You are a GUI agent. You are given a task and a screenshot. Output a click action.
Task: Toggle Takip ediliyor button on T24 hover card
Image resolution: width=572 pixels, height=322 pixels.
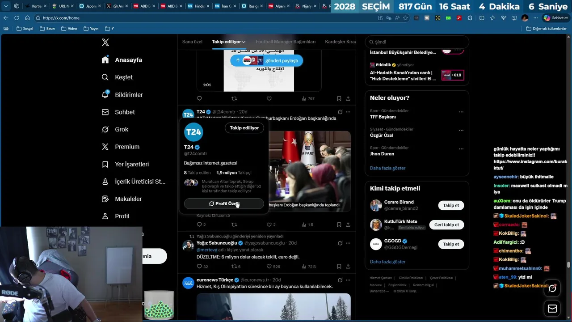pos(244,128)
